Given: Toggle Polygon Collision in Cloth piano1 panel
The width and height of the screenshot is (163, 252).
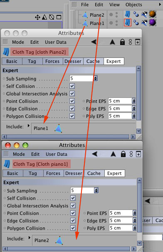Looking at the screenshot, I should (x=73, y=228).
